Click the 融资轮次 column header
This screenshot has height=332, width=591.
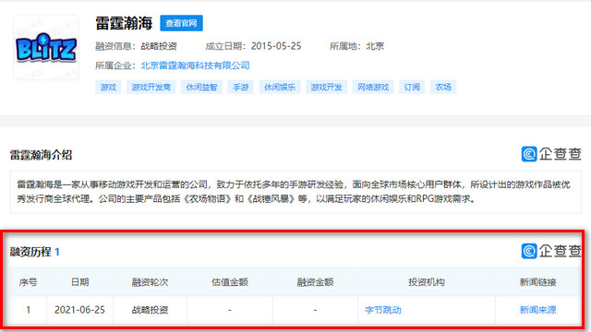150,282
